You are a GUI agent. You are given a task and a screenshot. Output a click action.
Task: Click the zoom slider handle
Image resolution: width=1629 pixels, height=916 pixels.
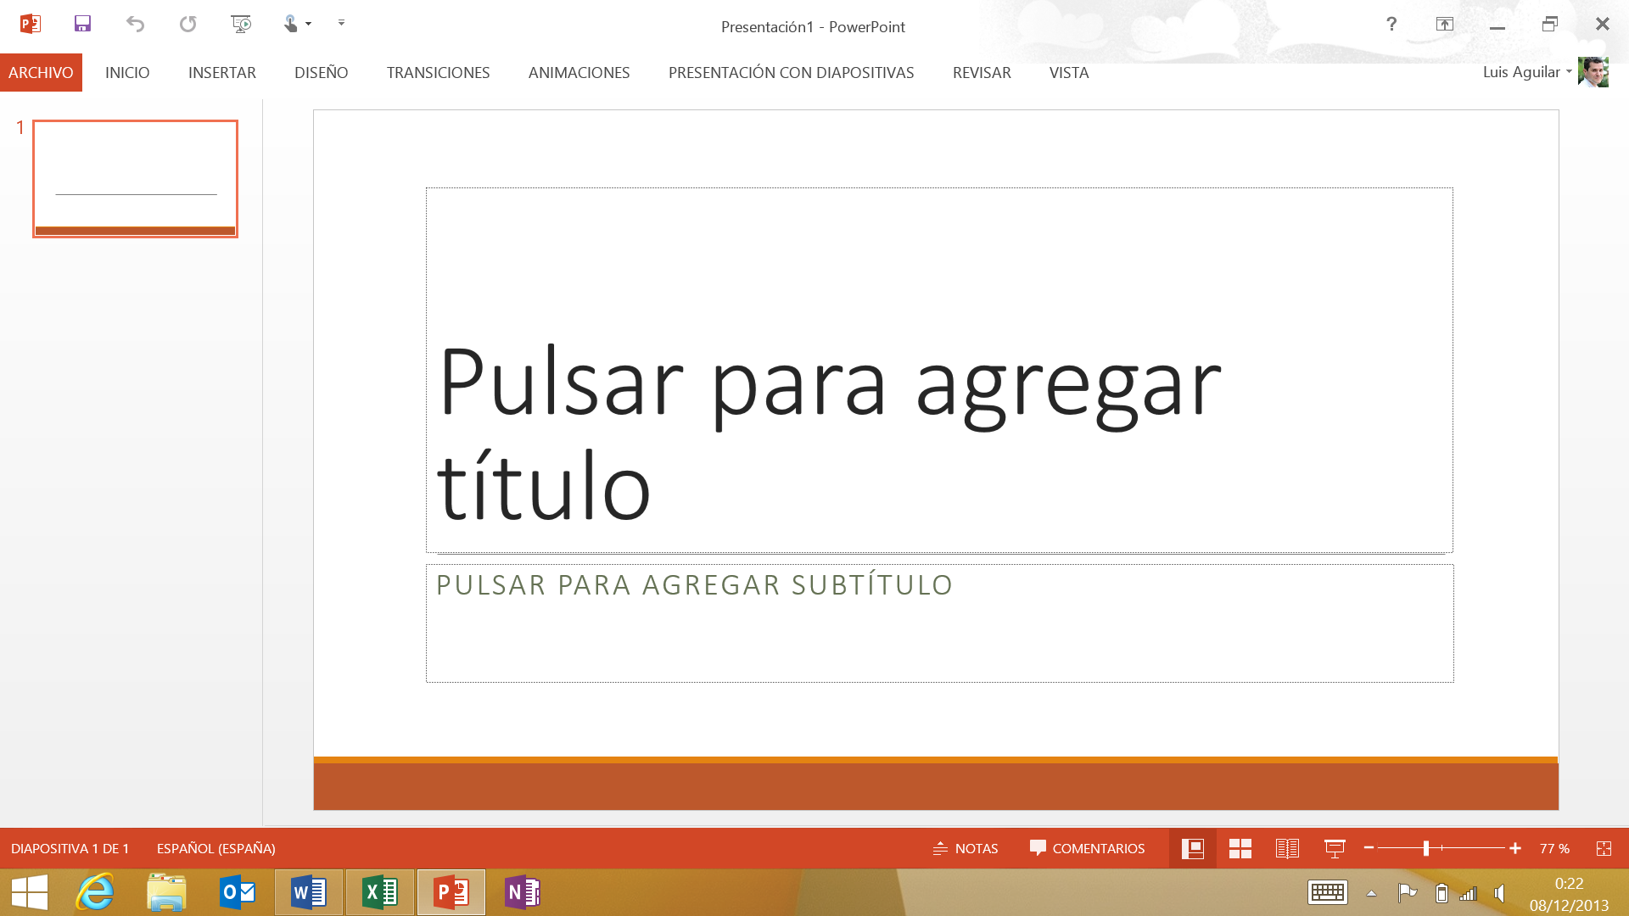point(1426,848)
